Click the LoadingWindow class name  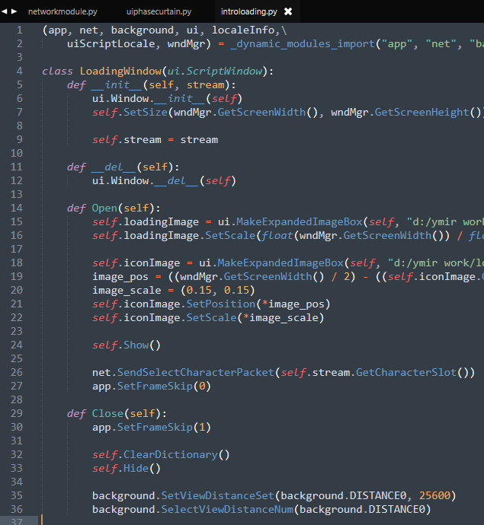click(x=120, y=71)
